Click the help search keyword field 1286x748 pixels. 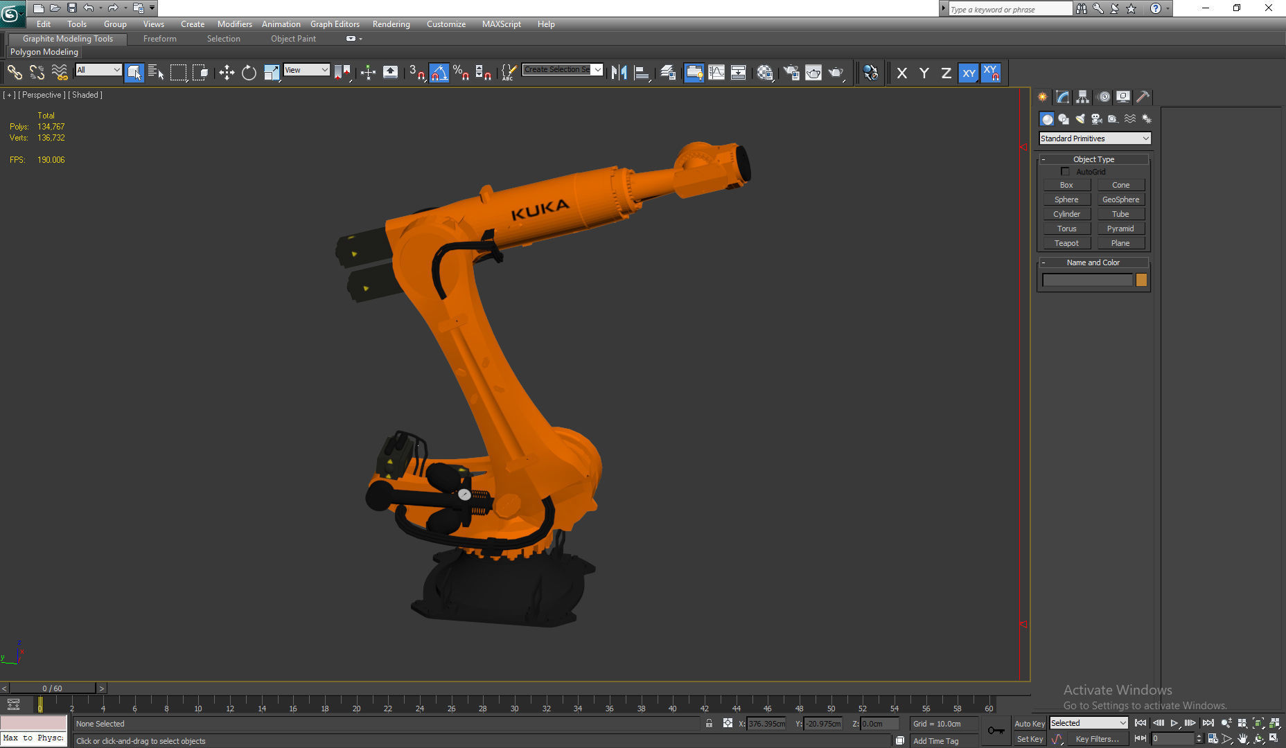pos(1010,9)
